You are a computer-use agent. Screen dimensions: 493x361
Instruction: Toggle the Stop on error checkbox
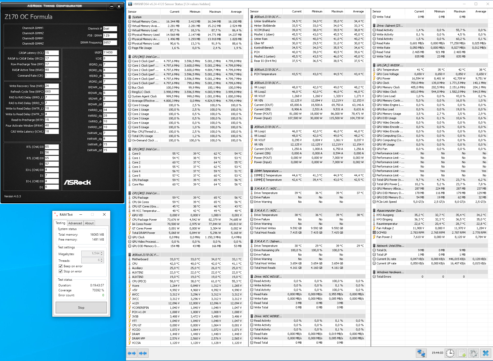[x=61, y=271]
